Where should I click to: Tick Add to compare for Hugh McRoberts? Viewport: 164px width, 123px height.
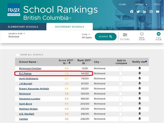coord(121,79)
